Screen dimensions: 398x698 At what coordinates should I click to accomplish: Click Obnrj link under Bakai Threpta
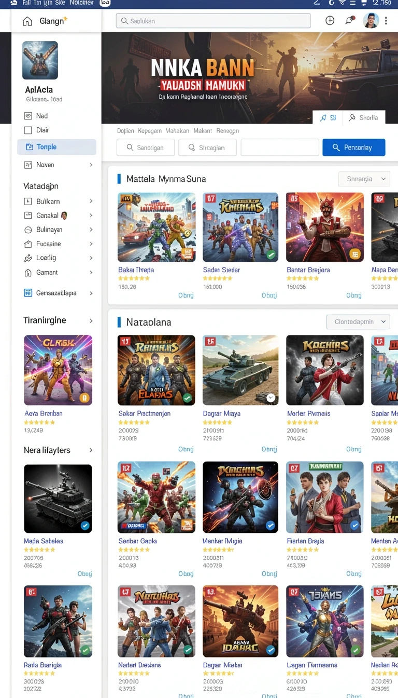click(x=186, y=295)
